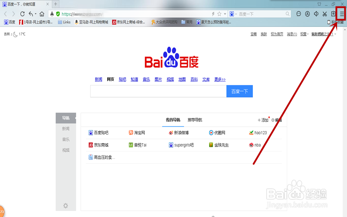This screenshot has height=217, width=347.
Task: Go to browser home page
Action: pos(42,14)
